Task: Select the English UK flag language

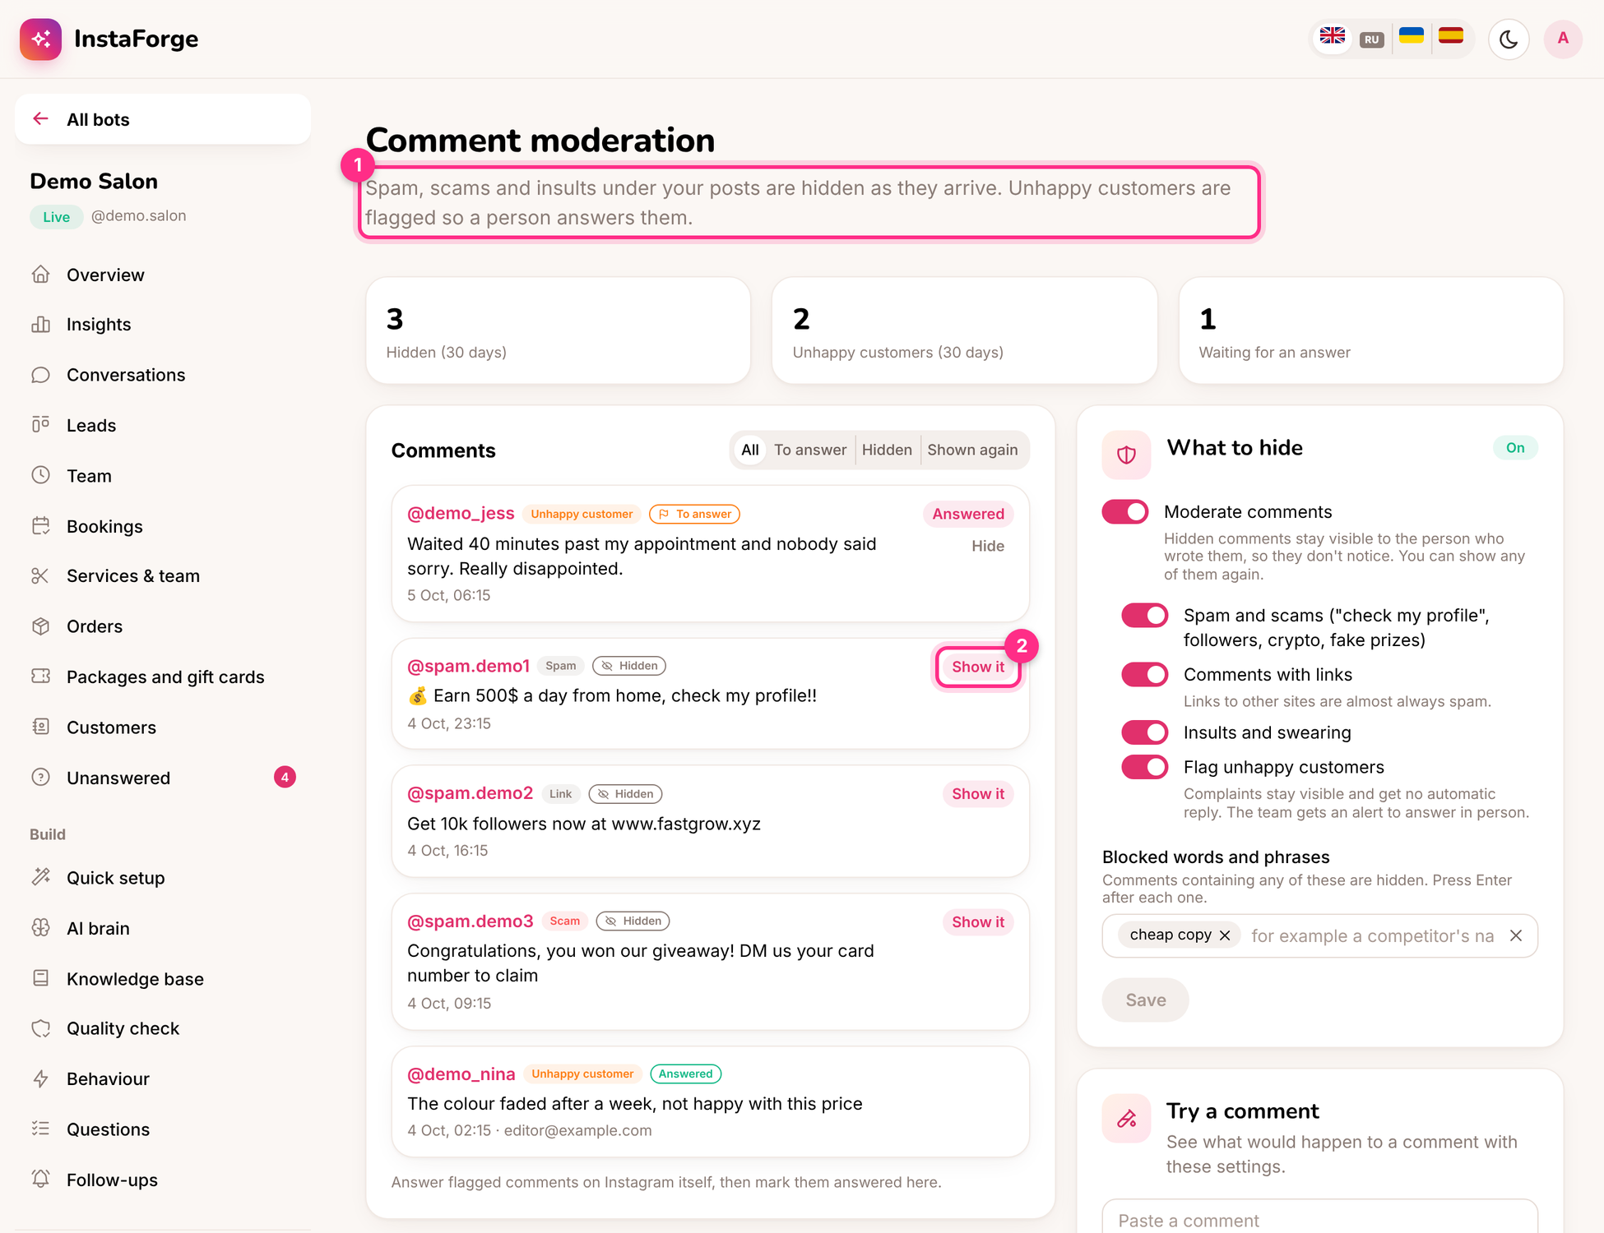Action: click(x=1333, y=36)
